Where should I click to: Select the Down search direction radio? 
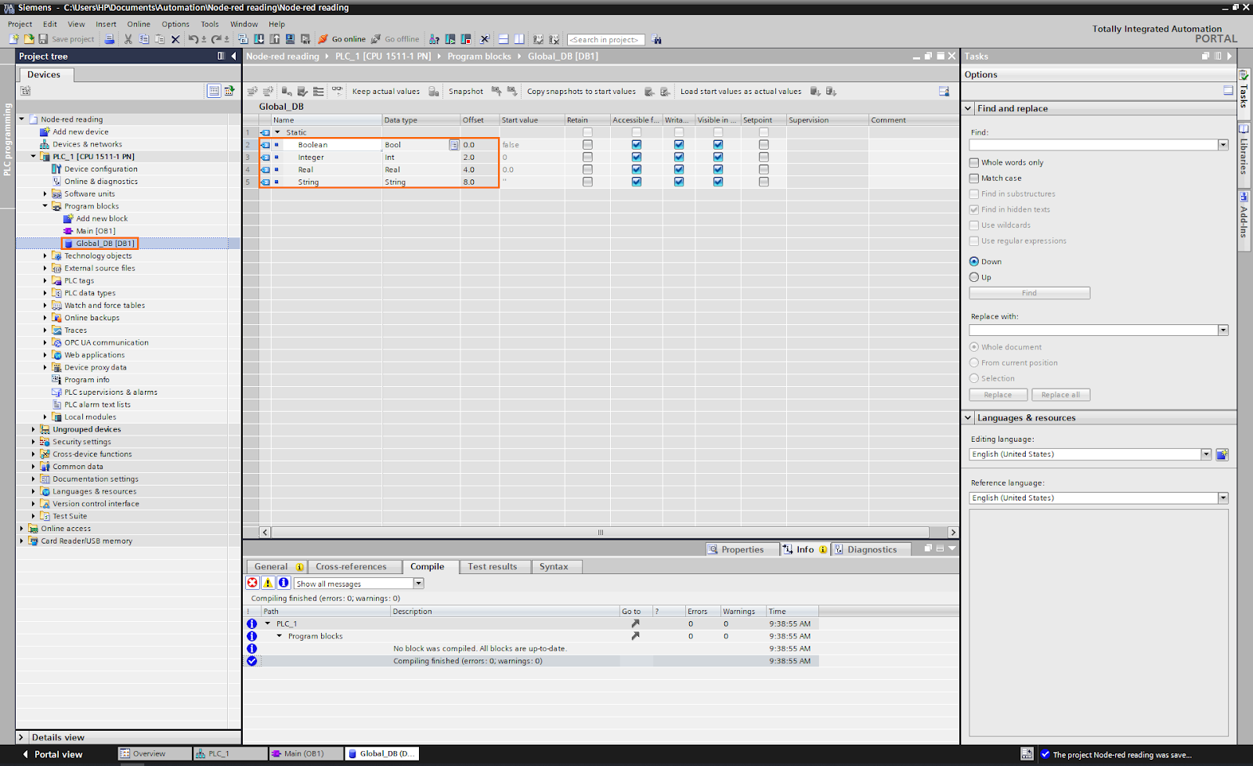(x=974, y=262)
